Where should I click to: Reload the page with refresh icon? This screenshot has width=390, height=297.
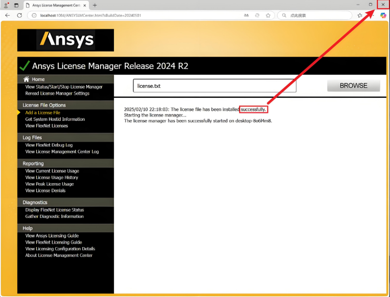[19, 15]
